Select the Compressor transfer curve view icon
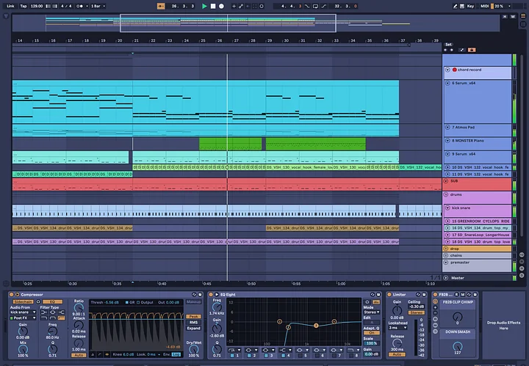Image resolution: width=529 pixels, height=366 pixels. point(99,354)
